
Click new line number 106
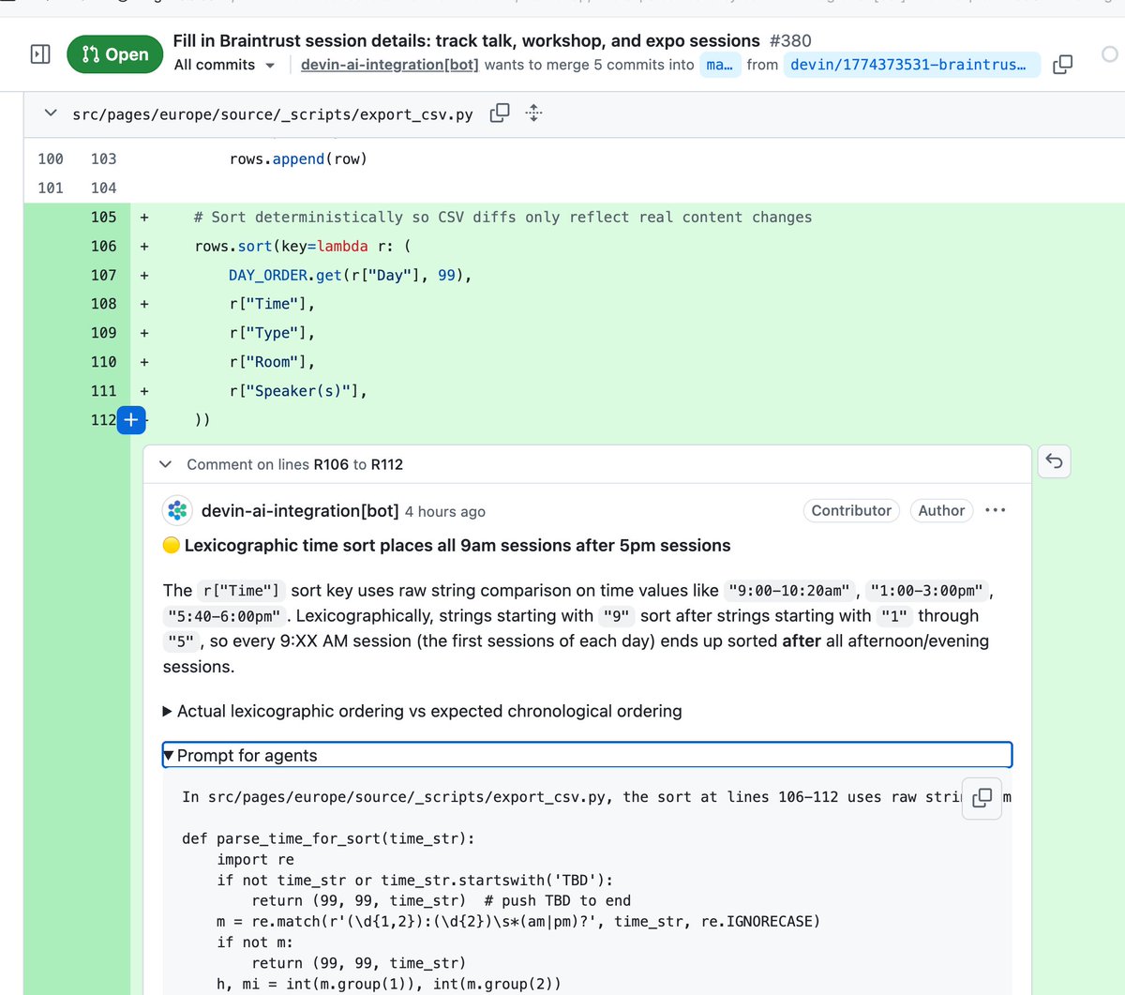[x=104, y=246]
